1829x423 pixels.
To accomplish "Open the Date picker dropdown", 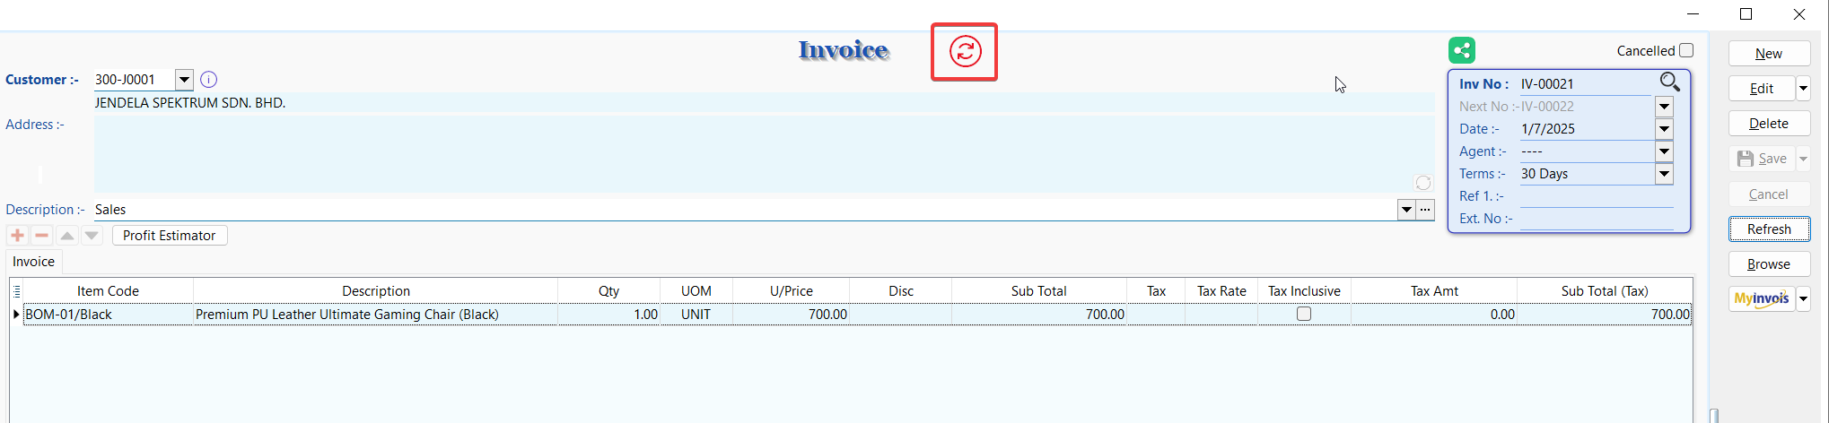I will coord(1664,129).
